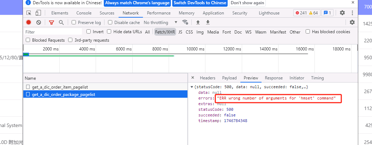Show the Timing tab

(x=317, y=78)
